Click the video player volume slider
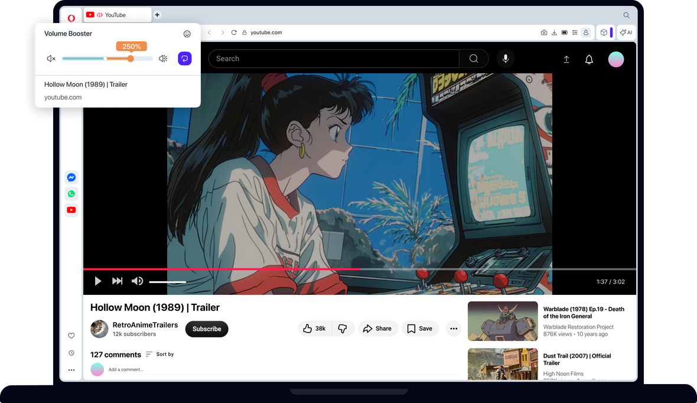The width and height of the screenshot is (697, 403). (168, 282)
